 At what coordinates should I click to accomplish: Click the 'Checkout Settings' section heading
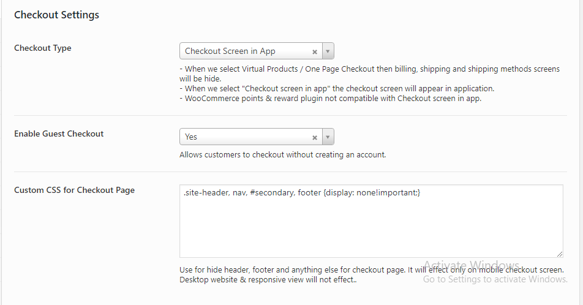[56, 15]
